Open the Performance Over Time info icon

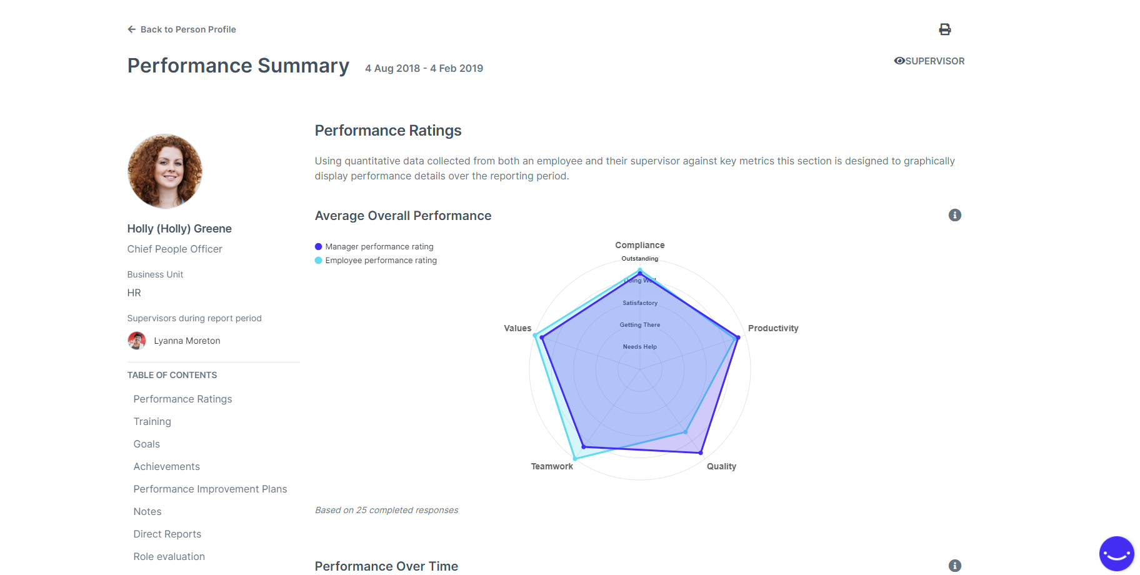tap(954, 566)
